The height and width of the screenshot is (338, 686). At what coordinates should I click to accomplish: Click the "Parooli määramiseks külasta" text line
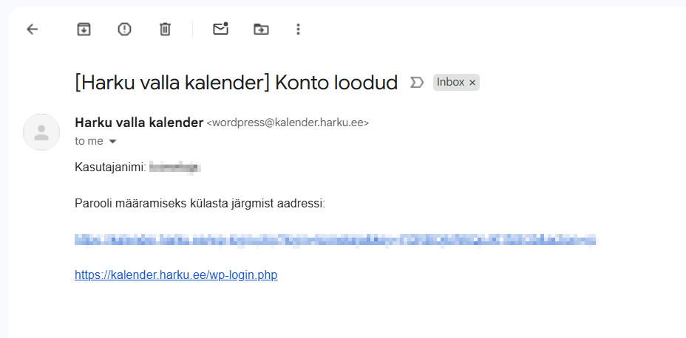[x=200, y=203]
